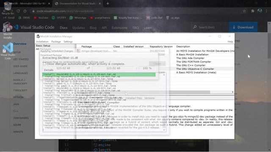Expand REMOTE in the docs sidebar
The width and height of the screenshot is (271, 152).
[x=18, y=132]
